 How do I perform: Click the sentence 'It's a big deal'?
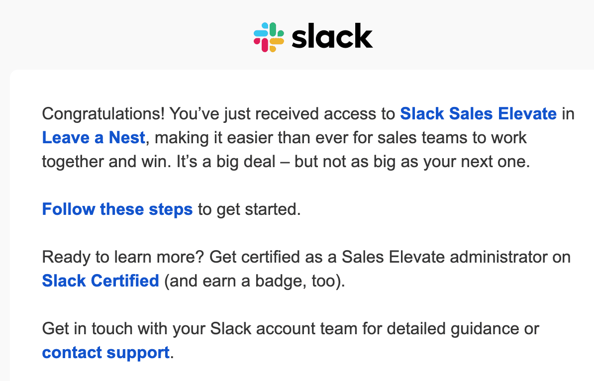pos(226,161)
